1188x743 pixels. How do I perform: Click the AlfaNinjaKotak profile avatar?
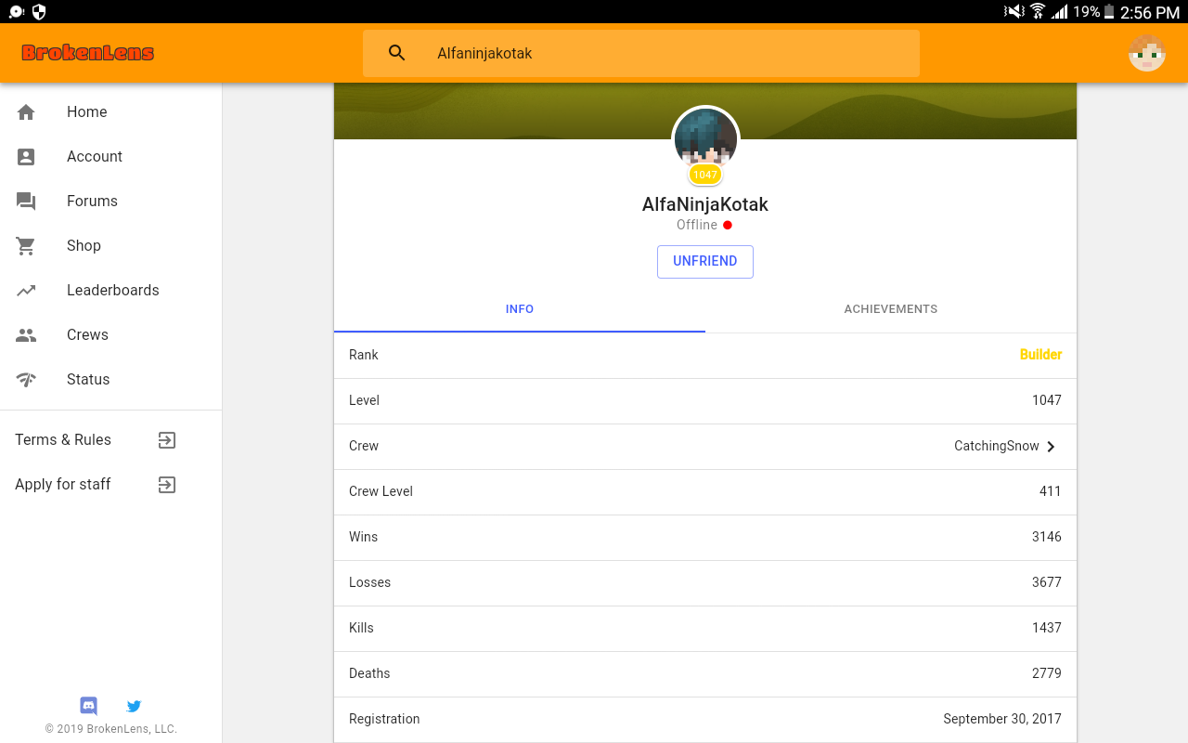tap(705, 138)
